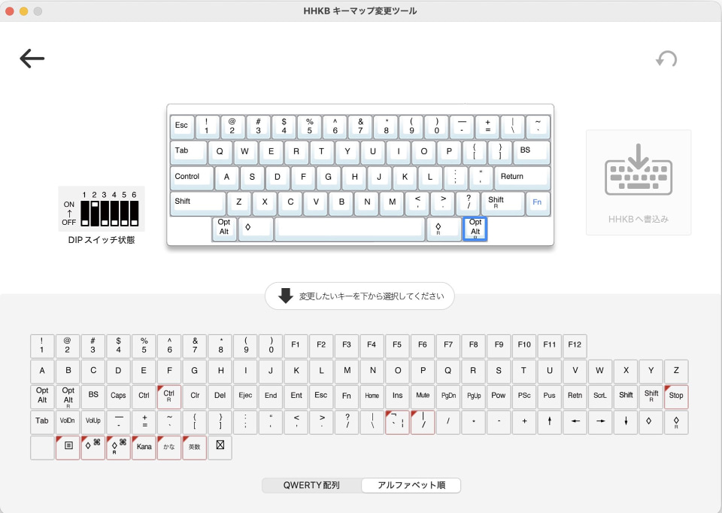Pick the blank key in the palette
The image size is (722, 513).
pyautogui.click(x=42, y=447)
